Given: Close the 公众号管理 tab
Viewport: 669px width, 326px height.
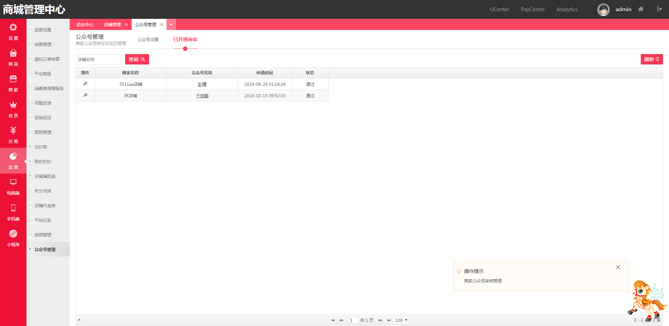Looking at the screenshot, I should [162, 24].
